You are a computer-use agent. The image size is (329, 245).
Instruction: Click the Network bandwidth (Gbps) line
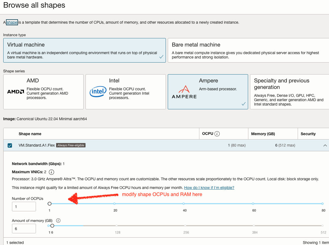click(x=38, y=164)
